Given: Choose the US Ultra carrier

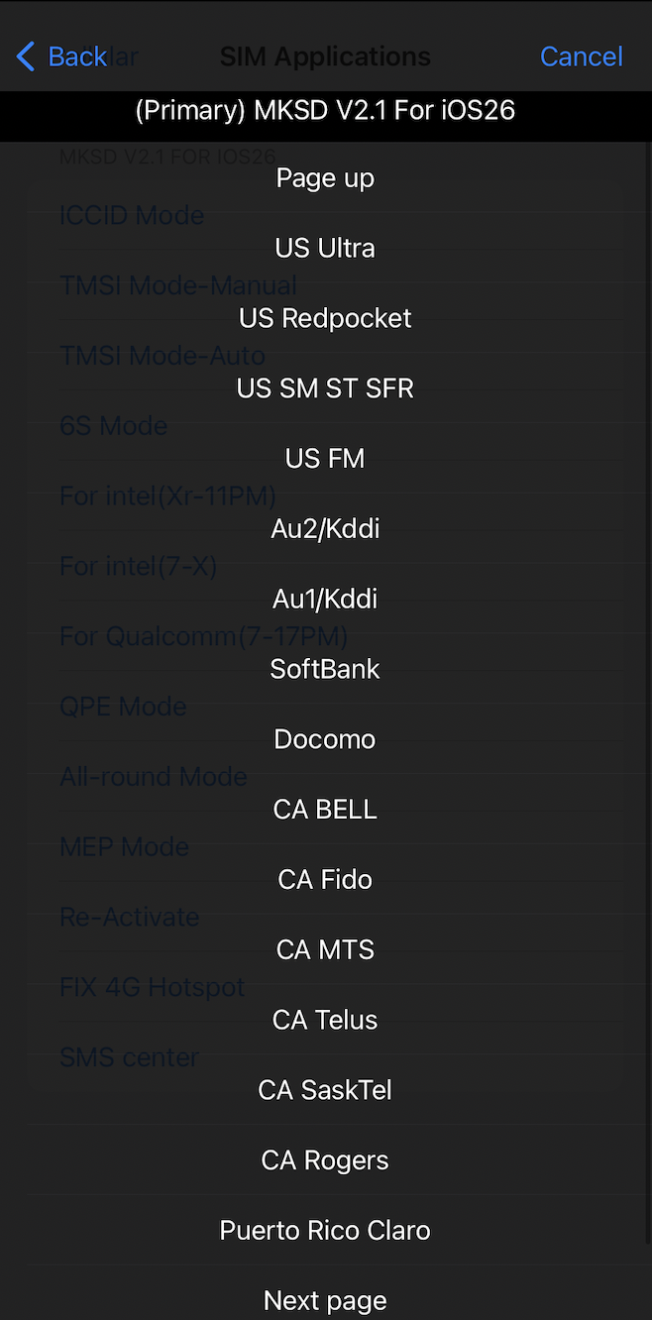Looking at the screenshot, I should [x=325, y=248].
